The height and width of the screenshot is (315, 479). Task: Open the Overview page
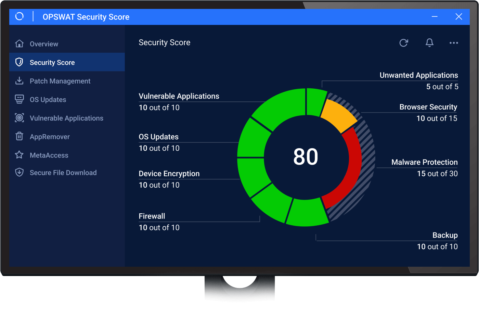(67, 44)
